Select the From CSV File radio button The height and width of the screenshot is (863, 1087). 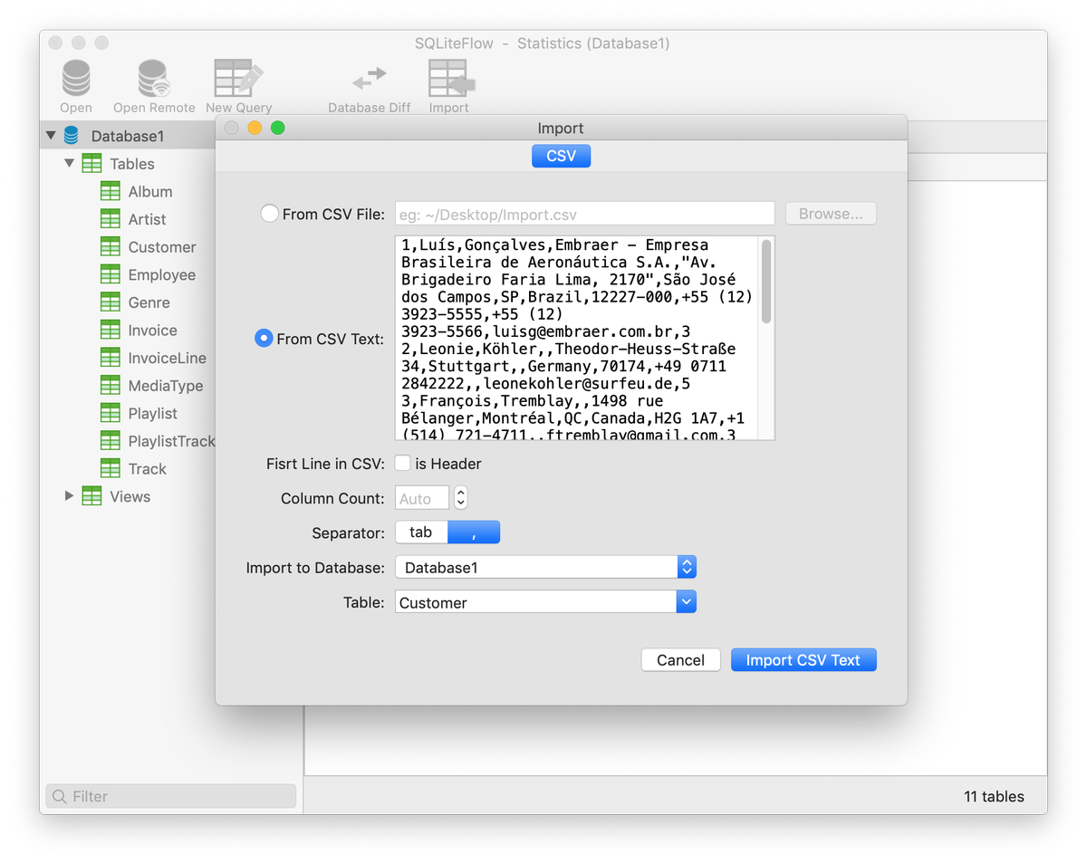coord(269,214)
